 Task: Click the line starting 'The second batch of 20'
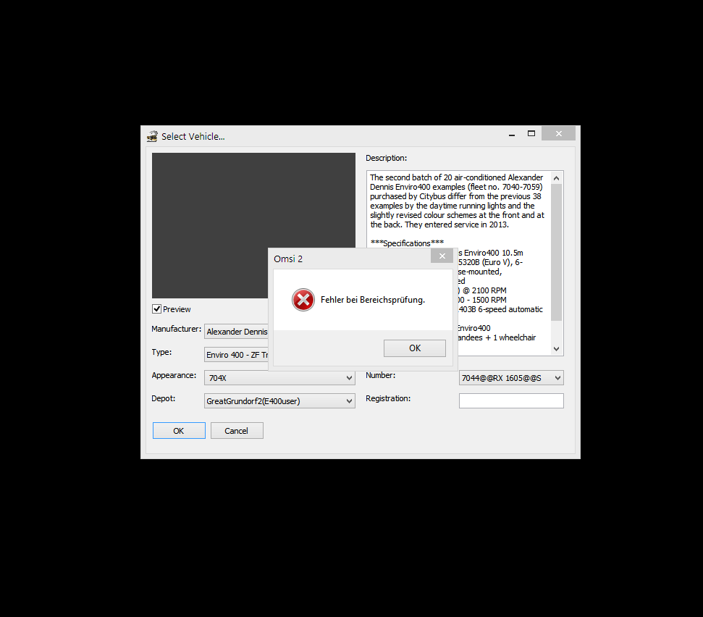point(456,177)
